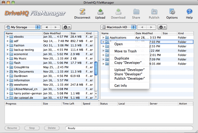Expand the harry potter-german folder
Screen dimensions: 198x133
[x=8, y=93]
